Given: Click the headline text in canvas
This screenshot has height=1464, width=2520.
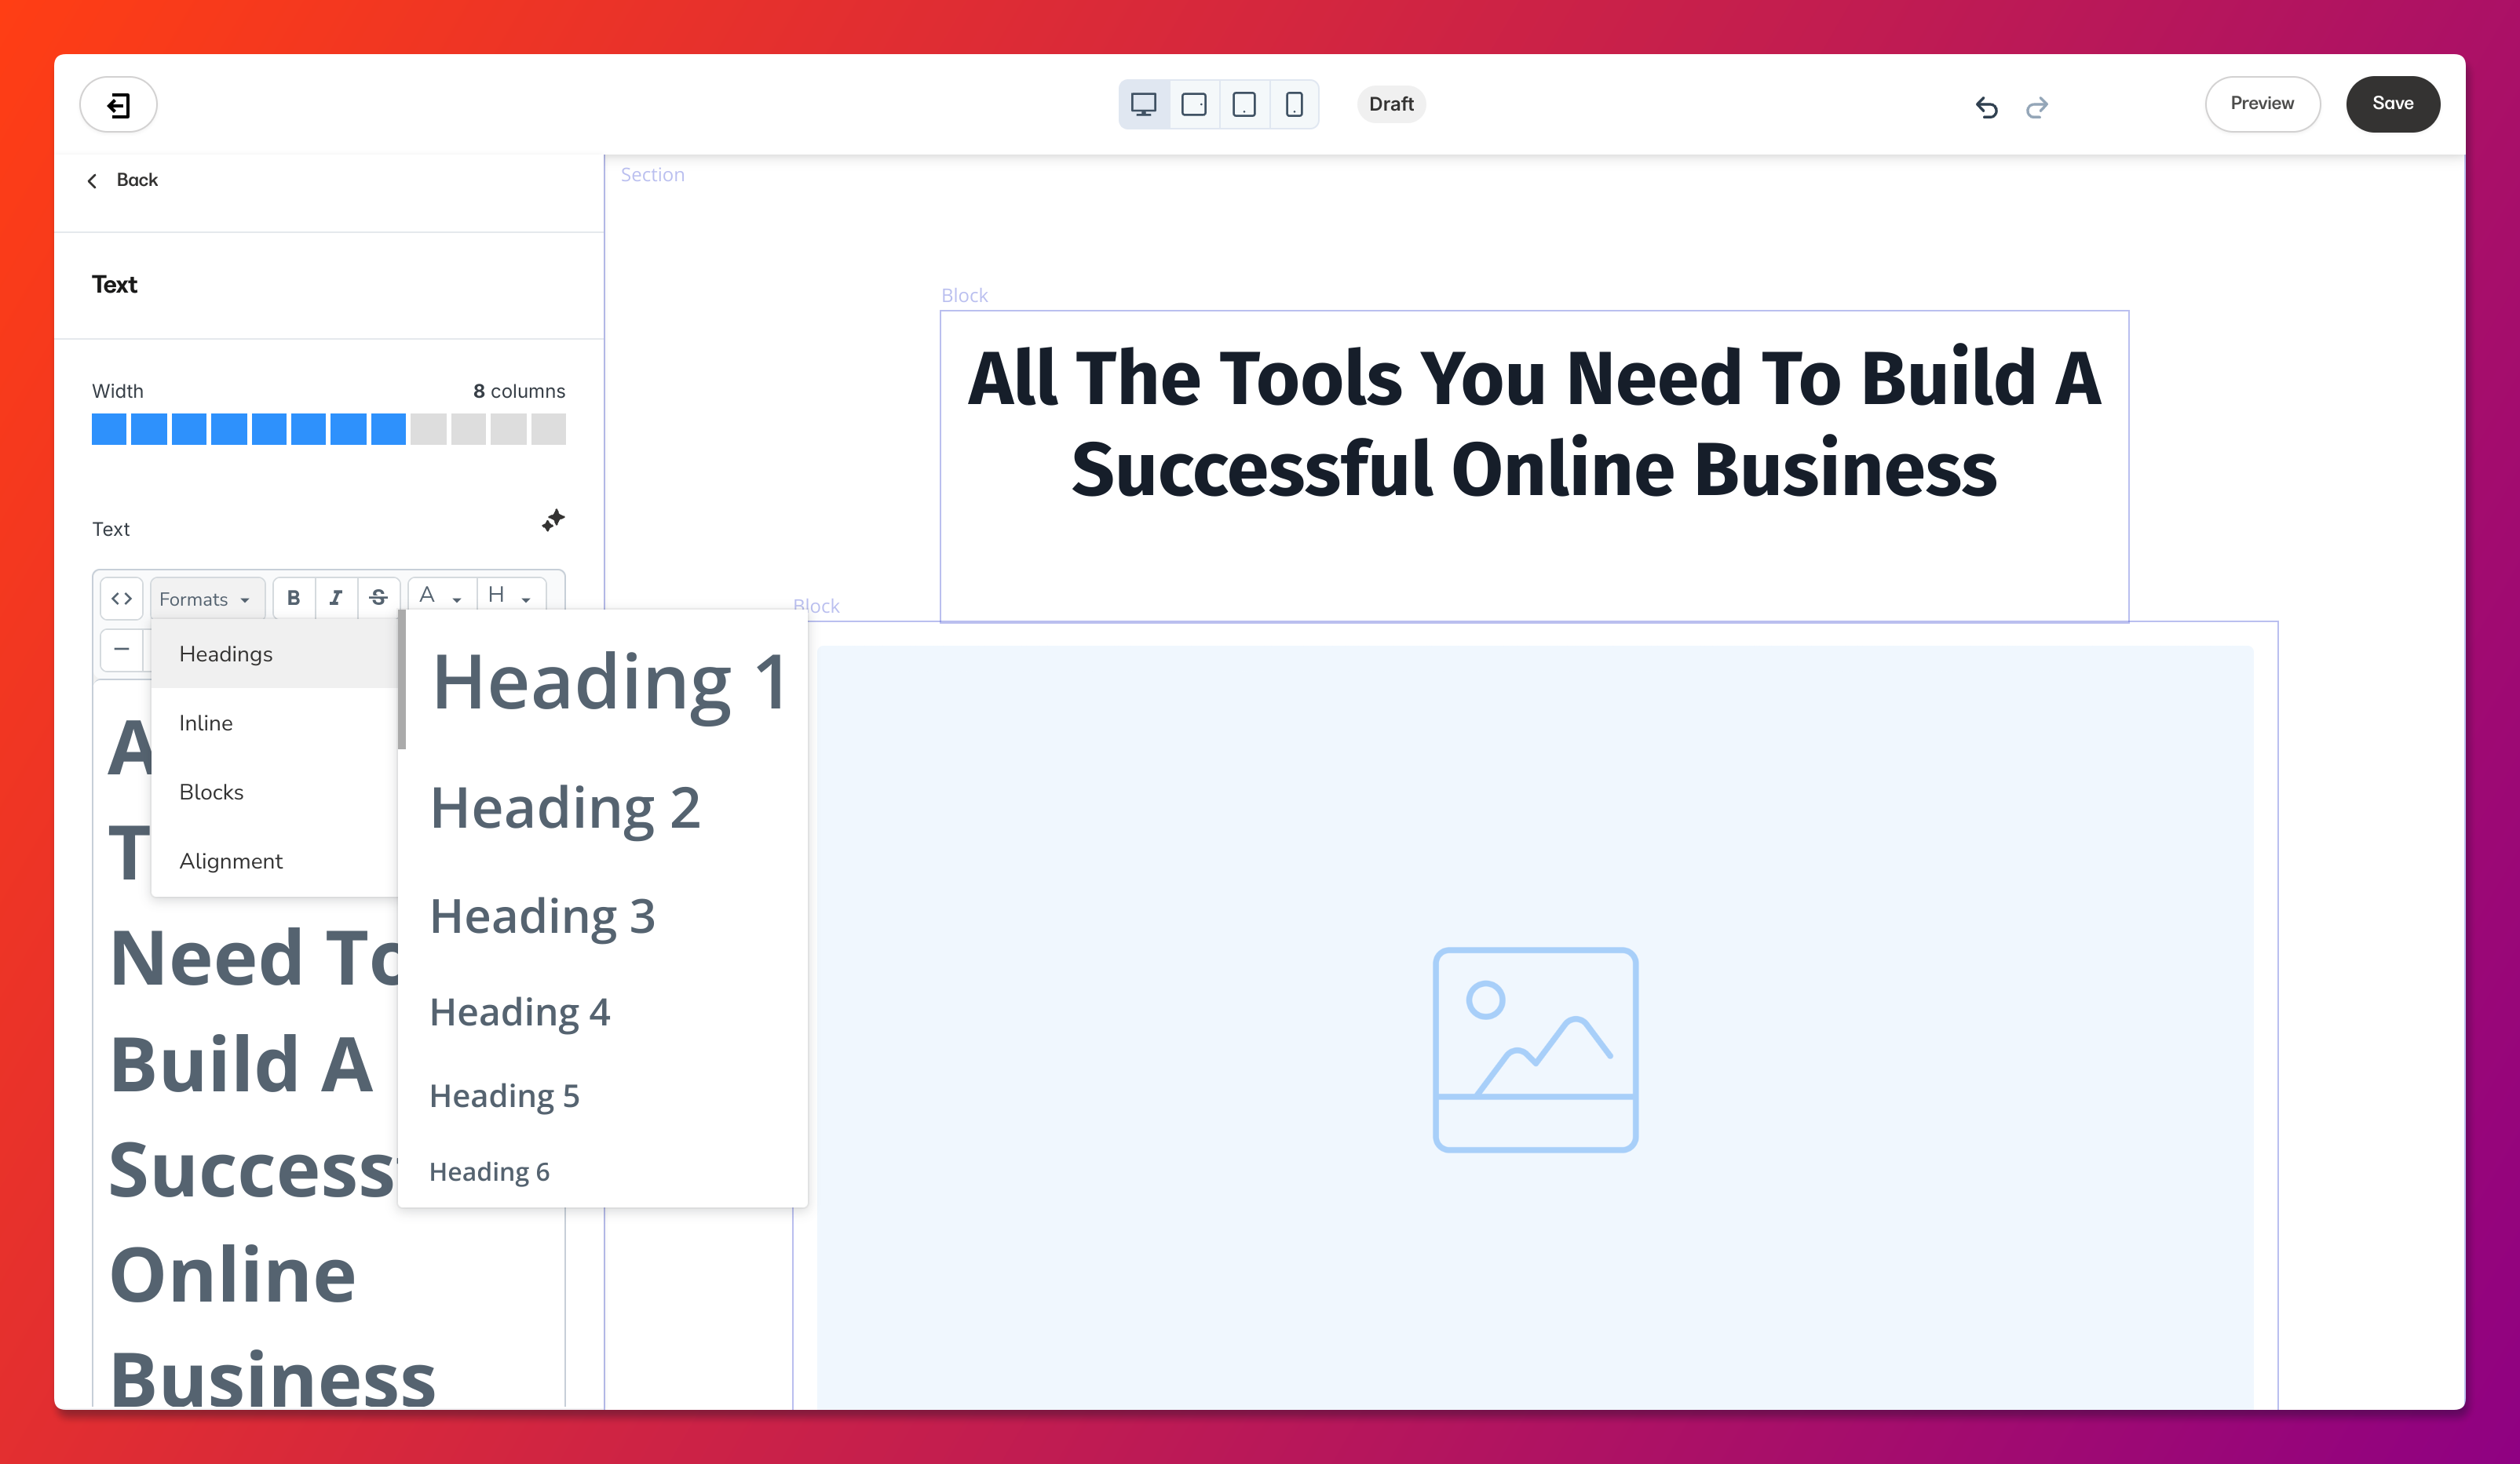Looking at the screenshot, I should tap(1534, 423).
